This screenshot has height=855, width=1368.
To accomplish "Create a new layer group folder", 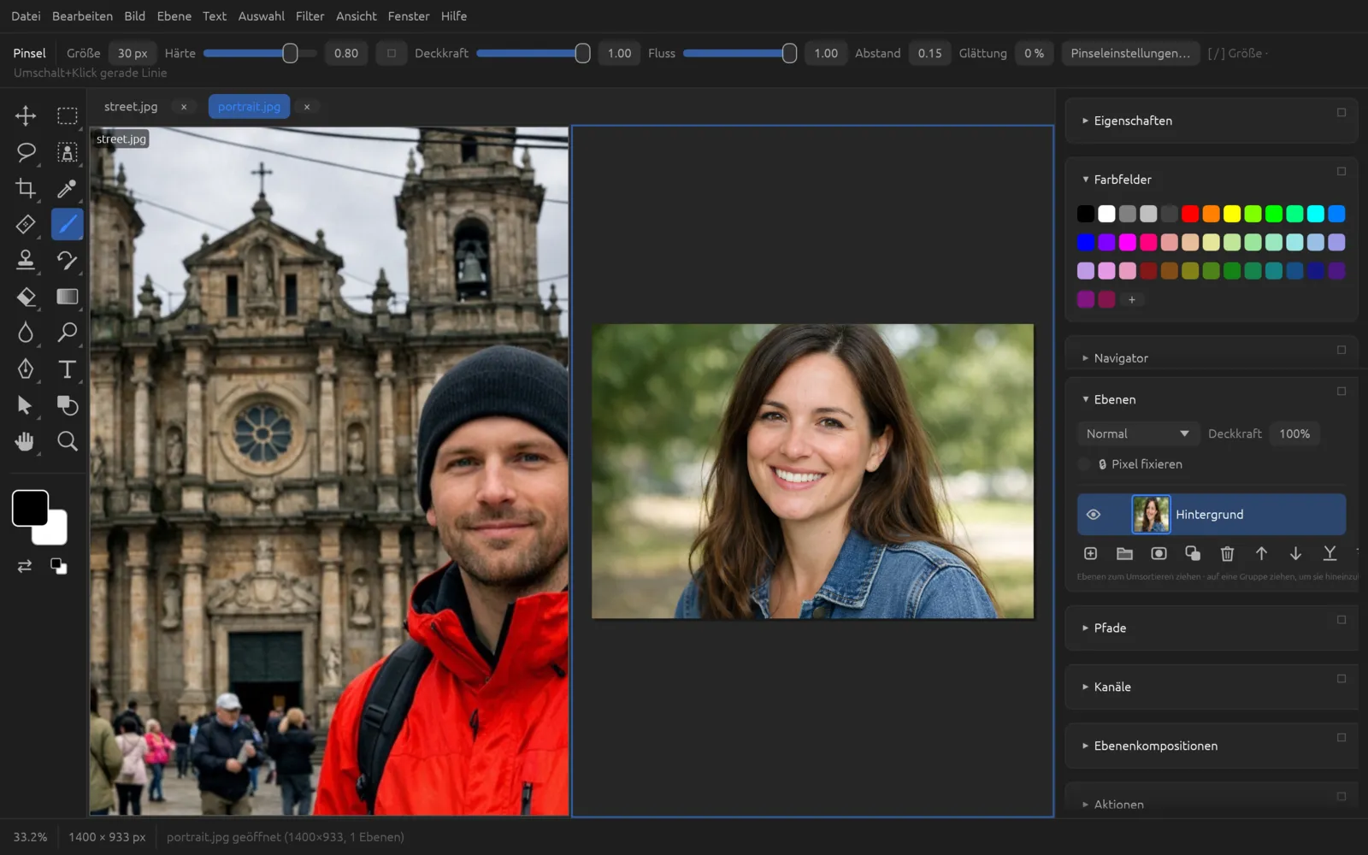I will point(1124,554).
